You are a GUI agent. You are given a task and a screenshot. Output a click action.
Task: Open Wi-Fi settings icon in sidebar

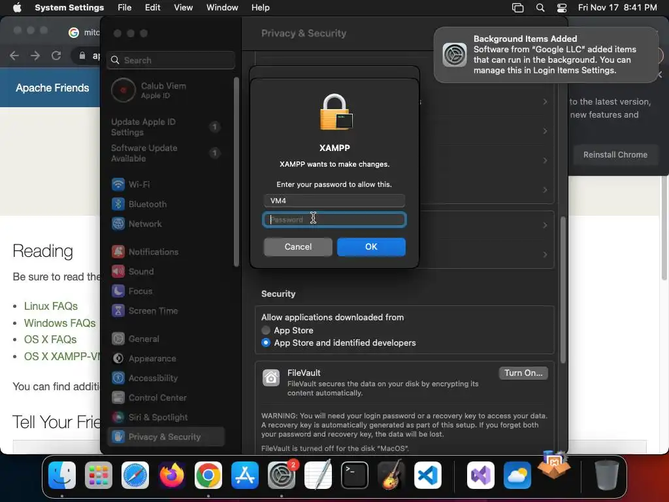tap(118, 184)
